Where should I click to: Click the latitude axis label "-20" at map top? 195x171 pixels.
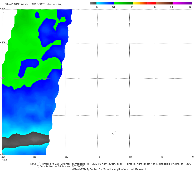coord(2,8)
